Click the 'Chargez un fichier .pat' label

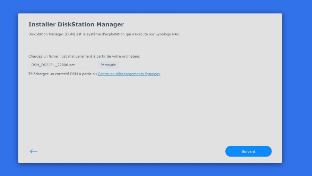click(x=84, y=56)
